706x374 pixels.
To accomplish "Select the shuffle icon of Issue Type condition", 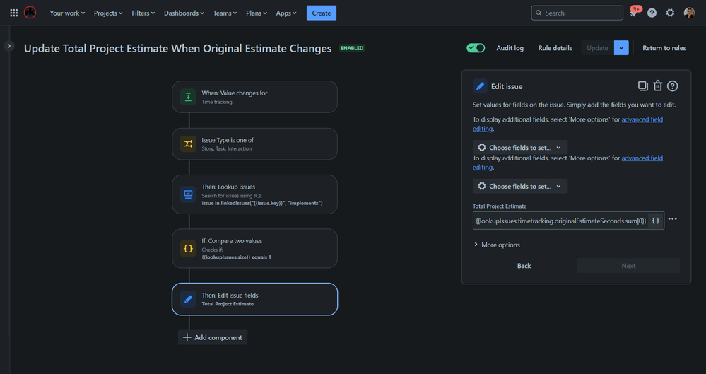I will coord(188,144).
